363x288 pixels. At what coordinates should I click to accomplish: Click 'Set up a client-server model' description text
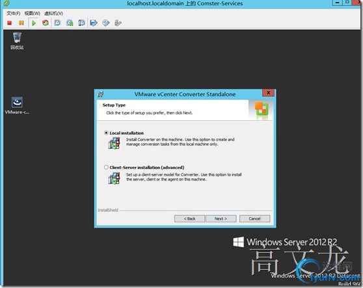184,177
